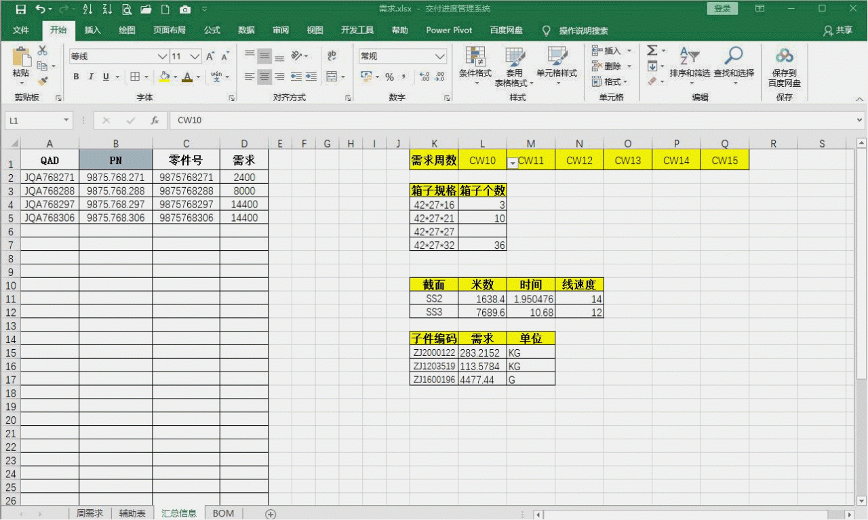Image resolution: width=868 pixels, height=520 pixels.
Task: Sort descending Z to A in quick access
Action: click(107, 9)
